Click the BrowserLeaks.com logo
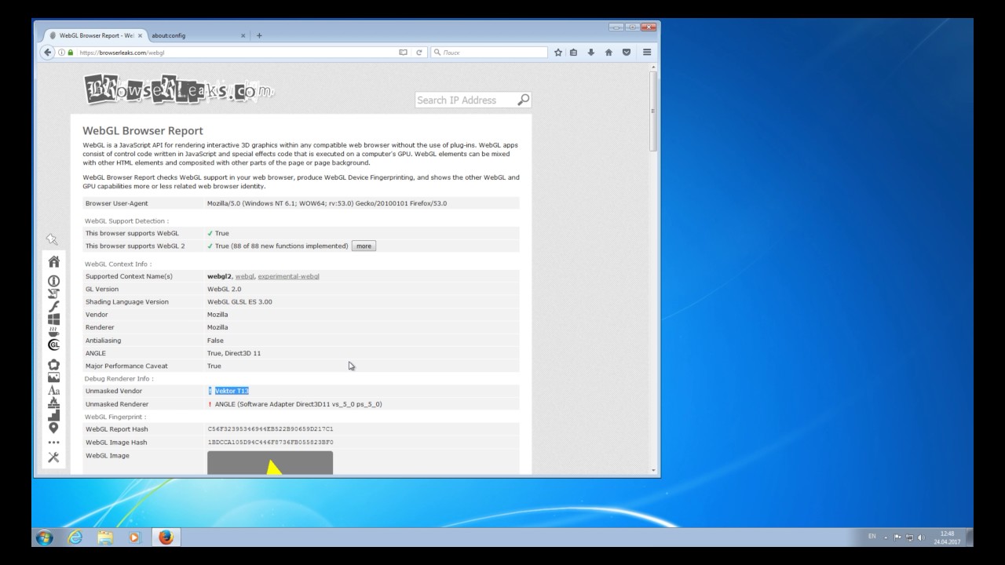The height and width of the screenshot is (565, 1005). pyautogui.click(x=180, y=89)
